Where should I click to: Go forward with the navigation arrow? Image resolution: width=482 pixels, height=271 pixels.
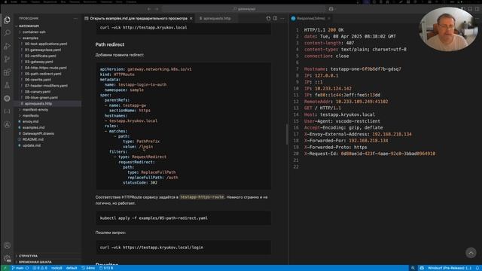tap(157, 9)
